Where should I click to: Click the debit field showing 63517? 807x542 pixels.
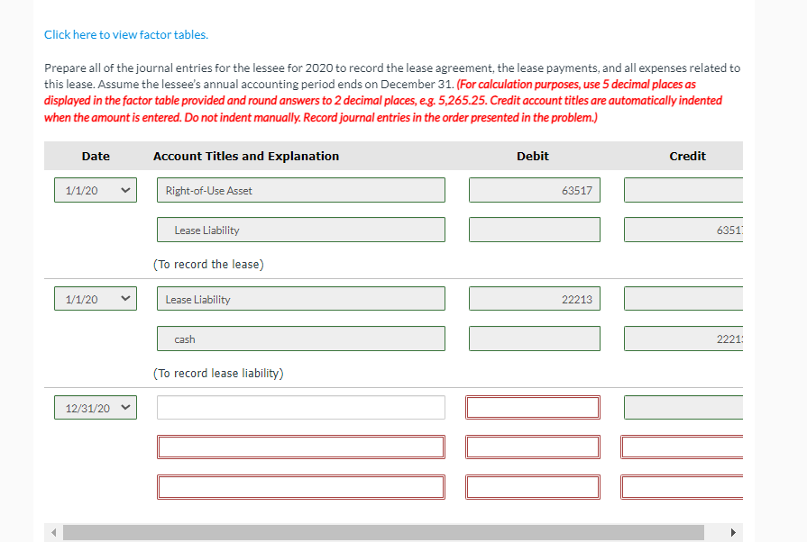[534, 190]
